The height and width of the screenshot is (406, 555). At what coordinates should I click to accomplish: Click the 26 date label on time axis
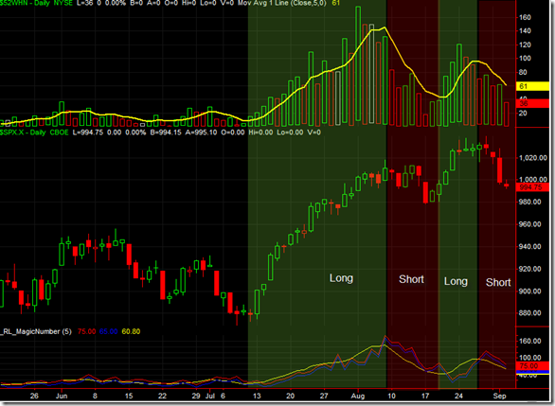point(34,396)
